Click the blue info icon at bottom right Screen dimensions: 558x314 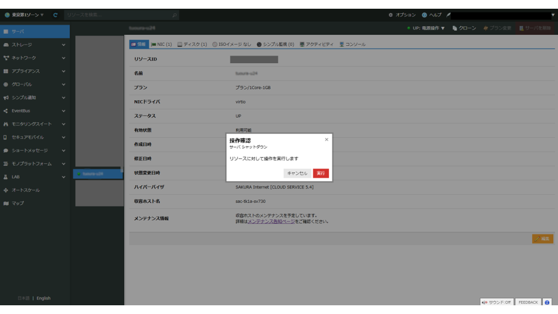[x=547, y=302]
